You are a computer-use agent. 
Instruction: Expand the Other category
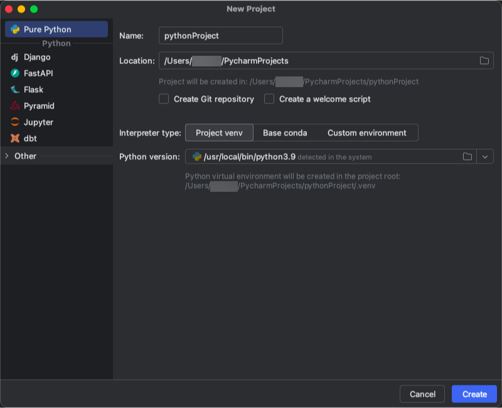pyautogui.click(x=7, y=155)
